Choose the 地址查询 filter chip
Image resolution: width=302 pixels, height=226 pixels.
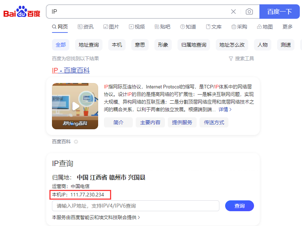click(x=89, y=45)
